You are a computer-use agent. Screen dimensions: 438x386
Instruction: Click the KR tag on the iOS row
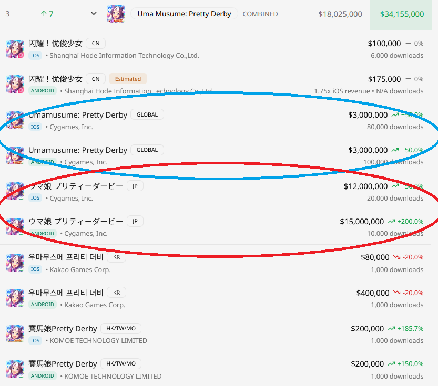[x=117, y=257]
